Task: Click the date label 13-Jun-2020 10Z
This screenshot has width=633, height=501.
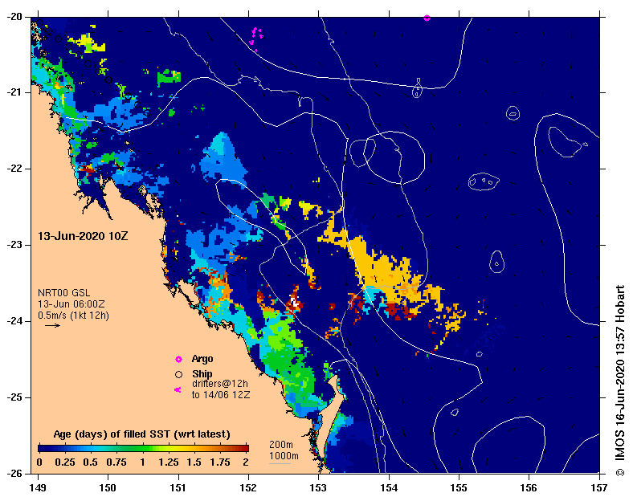Action: point(83,236)
